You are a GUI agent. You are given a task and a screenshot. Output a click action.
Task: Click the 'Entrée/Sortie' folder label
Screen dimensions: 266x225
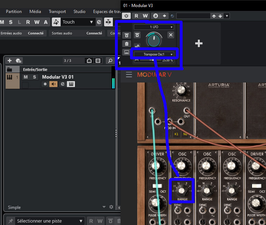tap(35, 70)
